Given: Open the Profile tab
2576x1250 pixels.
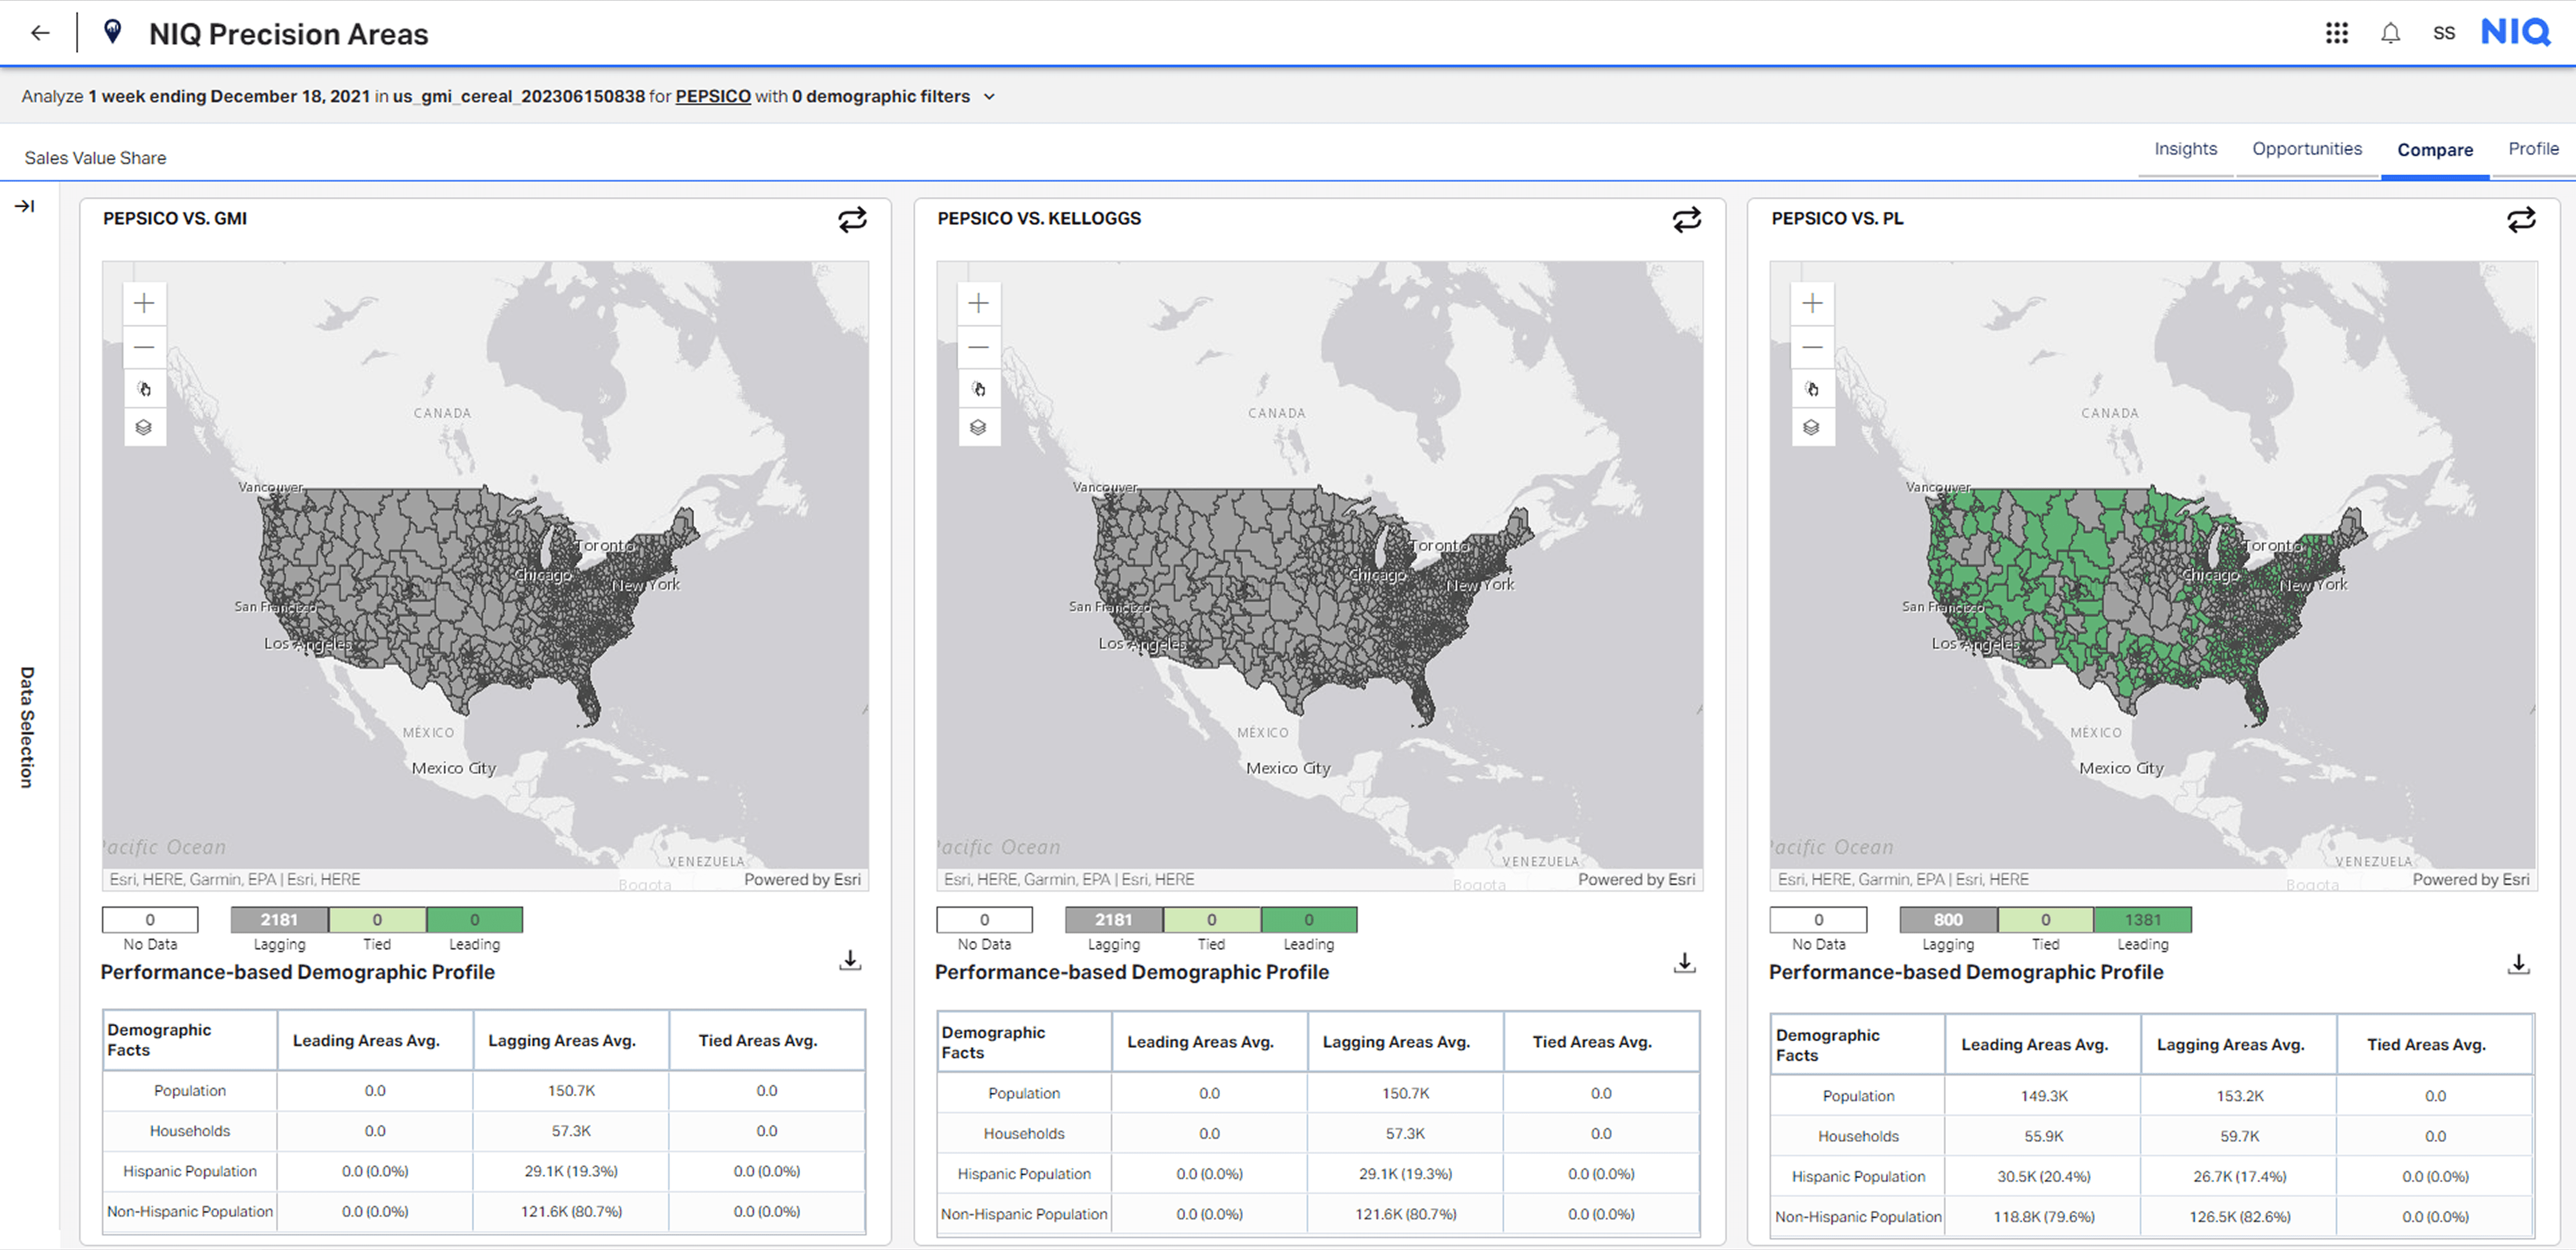Looking at the screenshot, I should (x=2533, y=149).
